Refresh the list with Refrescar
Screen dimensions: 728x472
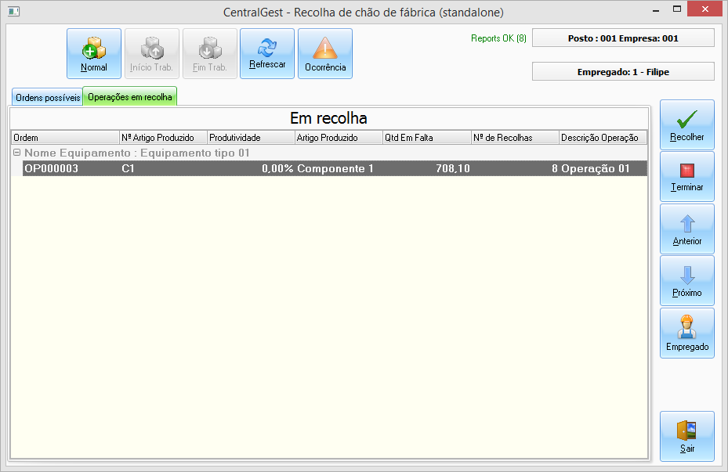pos(267,53)
